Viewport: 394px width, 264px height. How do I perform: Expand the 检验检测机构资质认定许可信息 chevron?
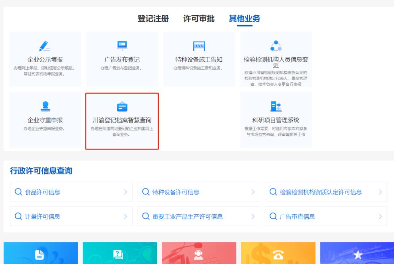(x=381, y=192)
